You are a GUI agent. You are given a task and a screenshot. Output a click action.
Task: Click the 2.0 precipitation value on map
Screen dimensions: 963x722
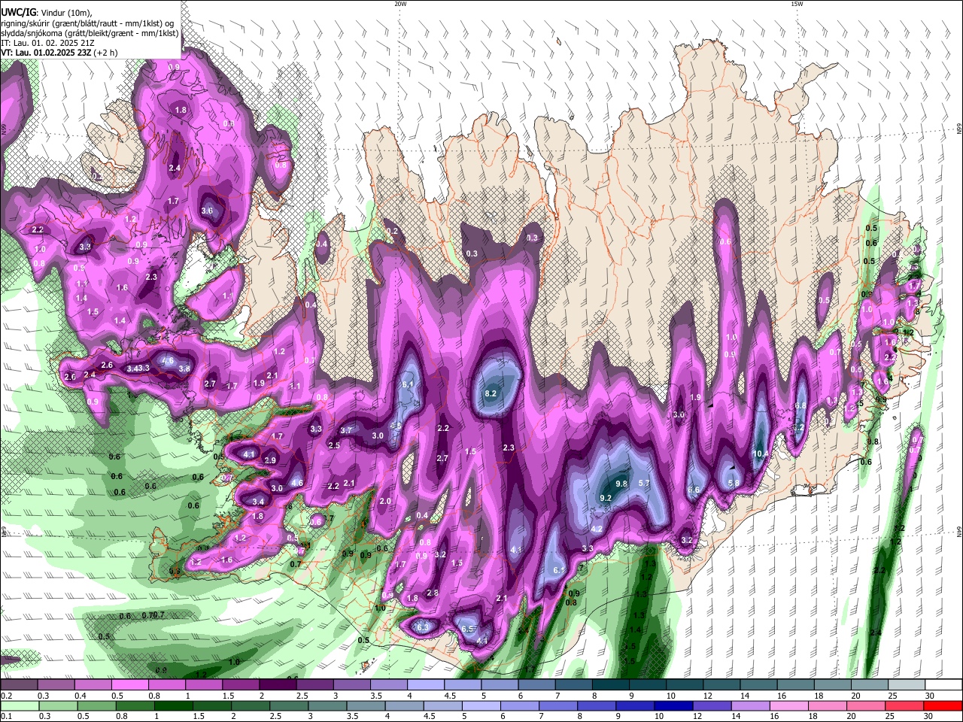[385, 501]
